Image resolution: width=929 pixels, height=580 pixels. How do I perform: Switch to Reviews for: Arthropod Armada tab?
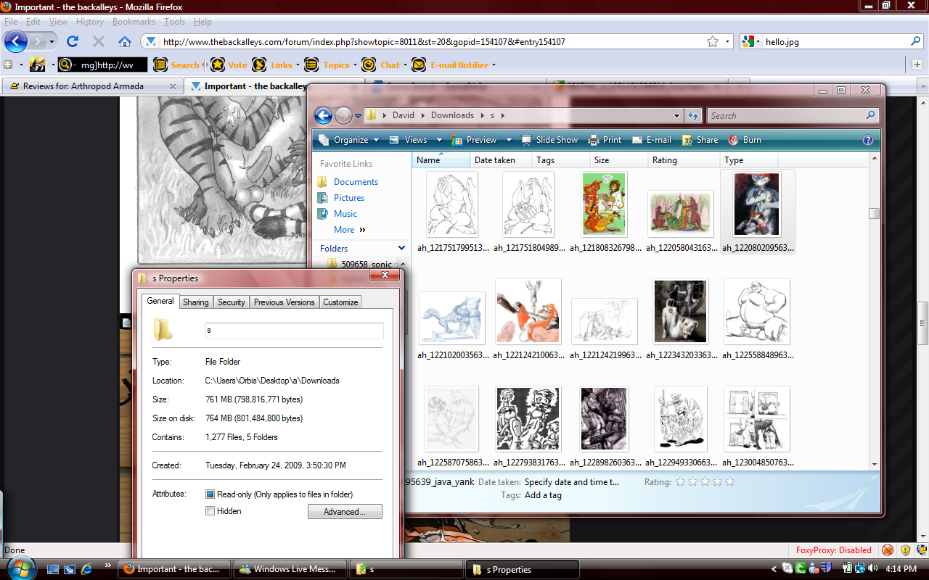coord(91,86)
